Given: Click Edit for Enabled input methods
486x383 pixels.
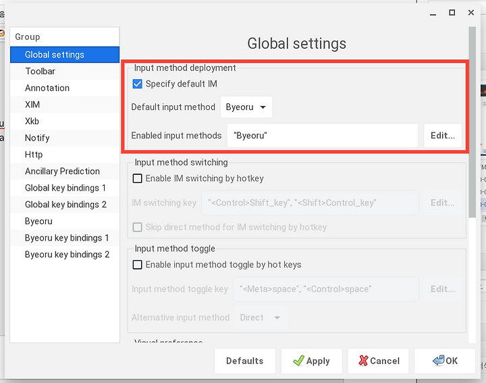Looking at the screenshot, I should tap(443, 136).
